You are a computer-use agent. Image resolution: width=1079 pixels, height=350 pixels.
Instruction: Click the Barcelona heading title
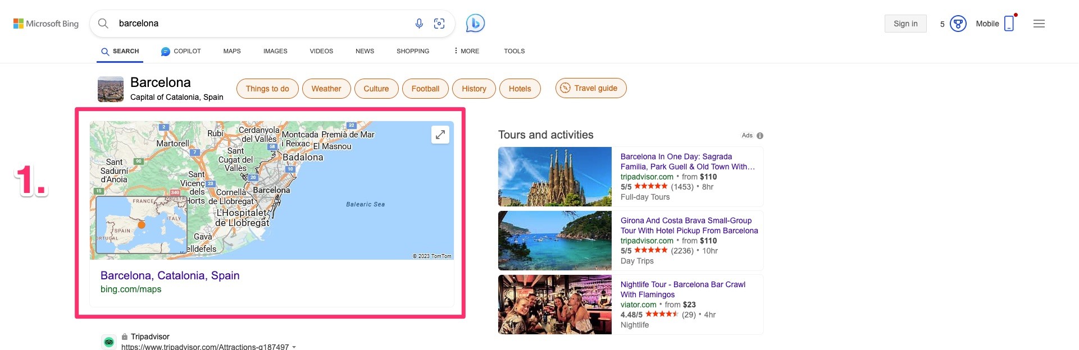tap(161, 82)
